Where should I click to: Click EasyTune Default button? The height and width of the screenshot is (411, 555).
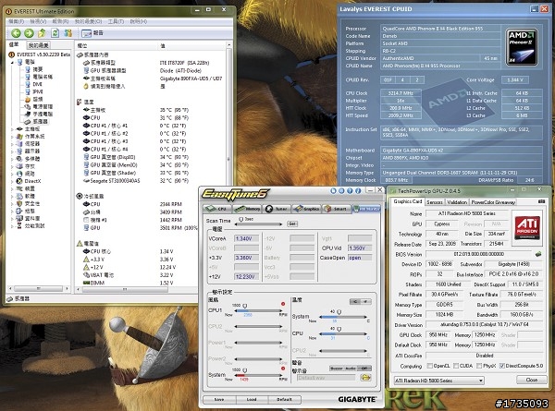pyautogui.click(x=284, y=399)
